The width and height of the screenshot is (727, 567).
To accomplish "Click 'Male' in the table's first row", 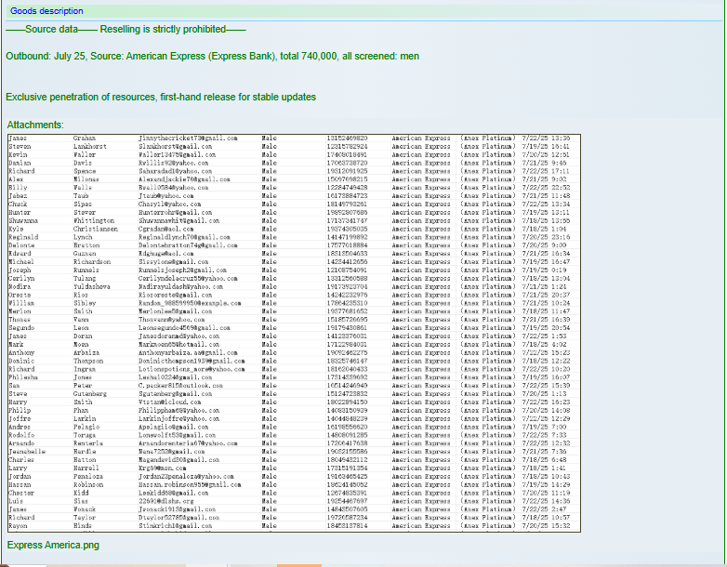I will click(270, 138).
